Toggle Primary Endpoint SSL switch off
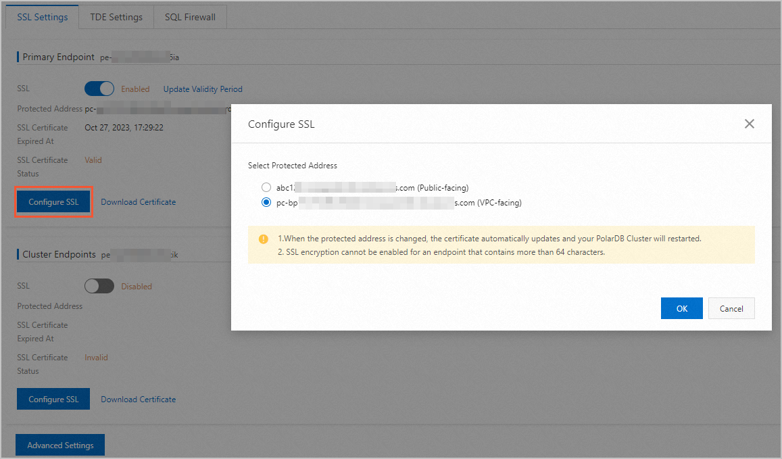 (99, 89)
